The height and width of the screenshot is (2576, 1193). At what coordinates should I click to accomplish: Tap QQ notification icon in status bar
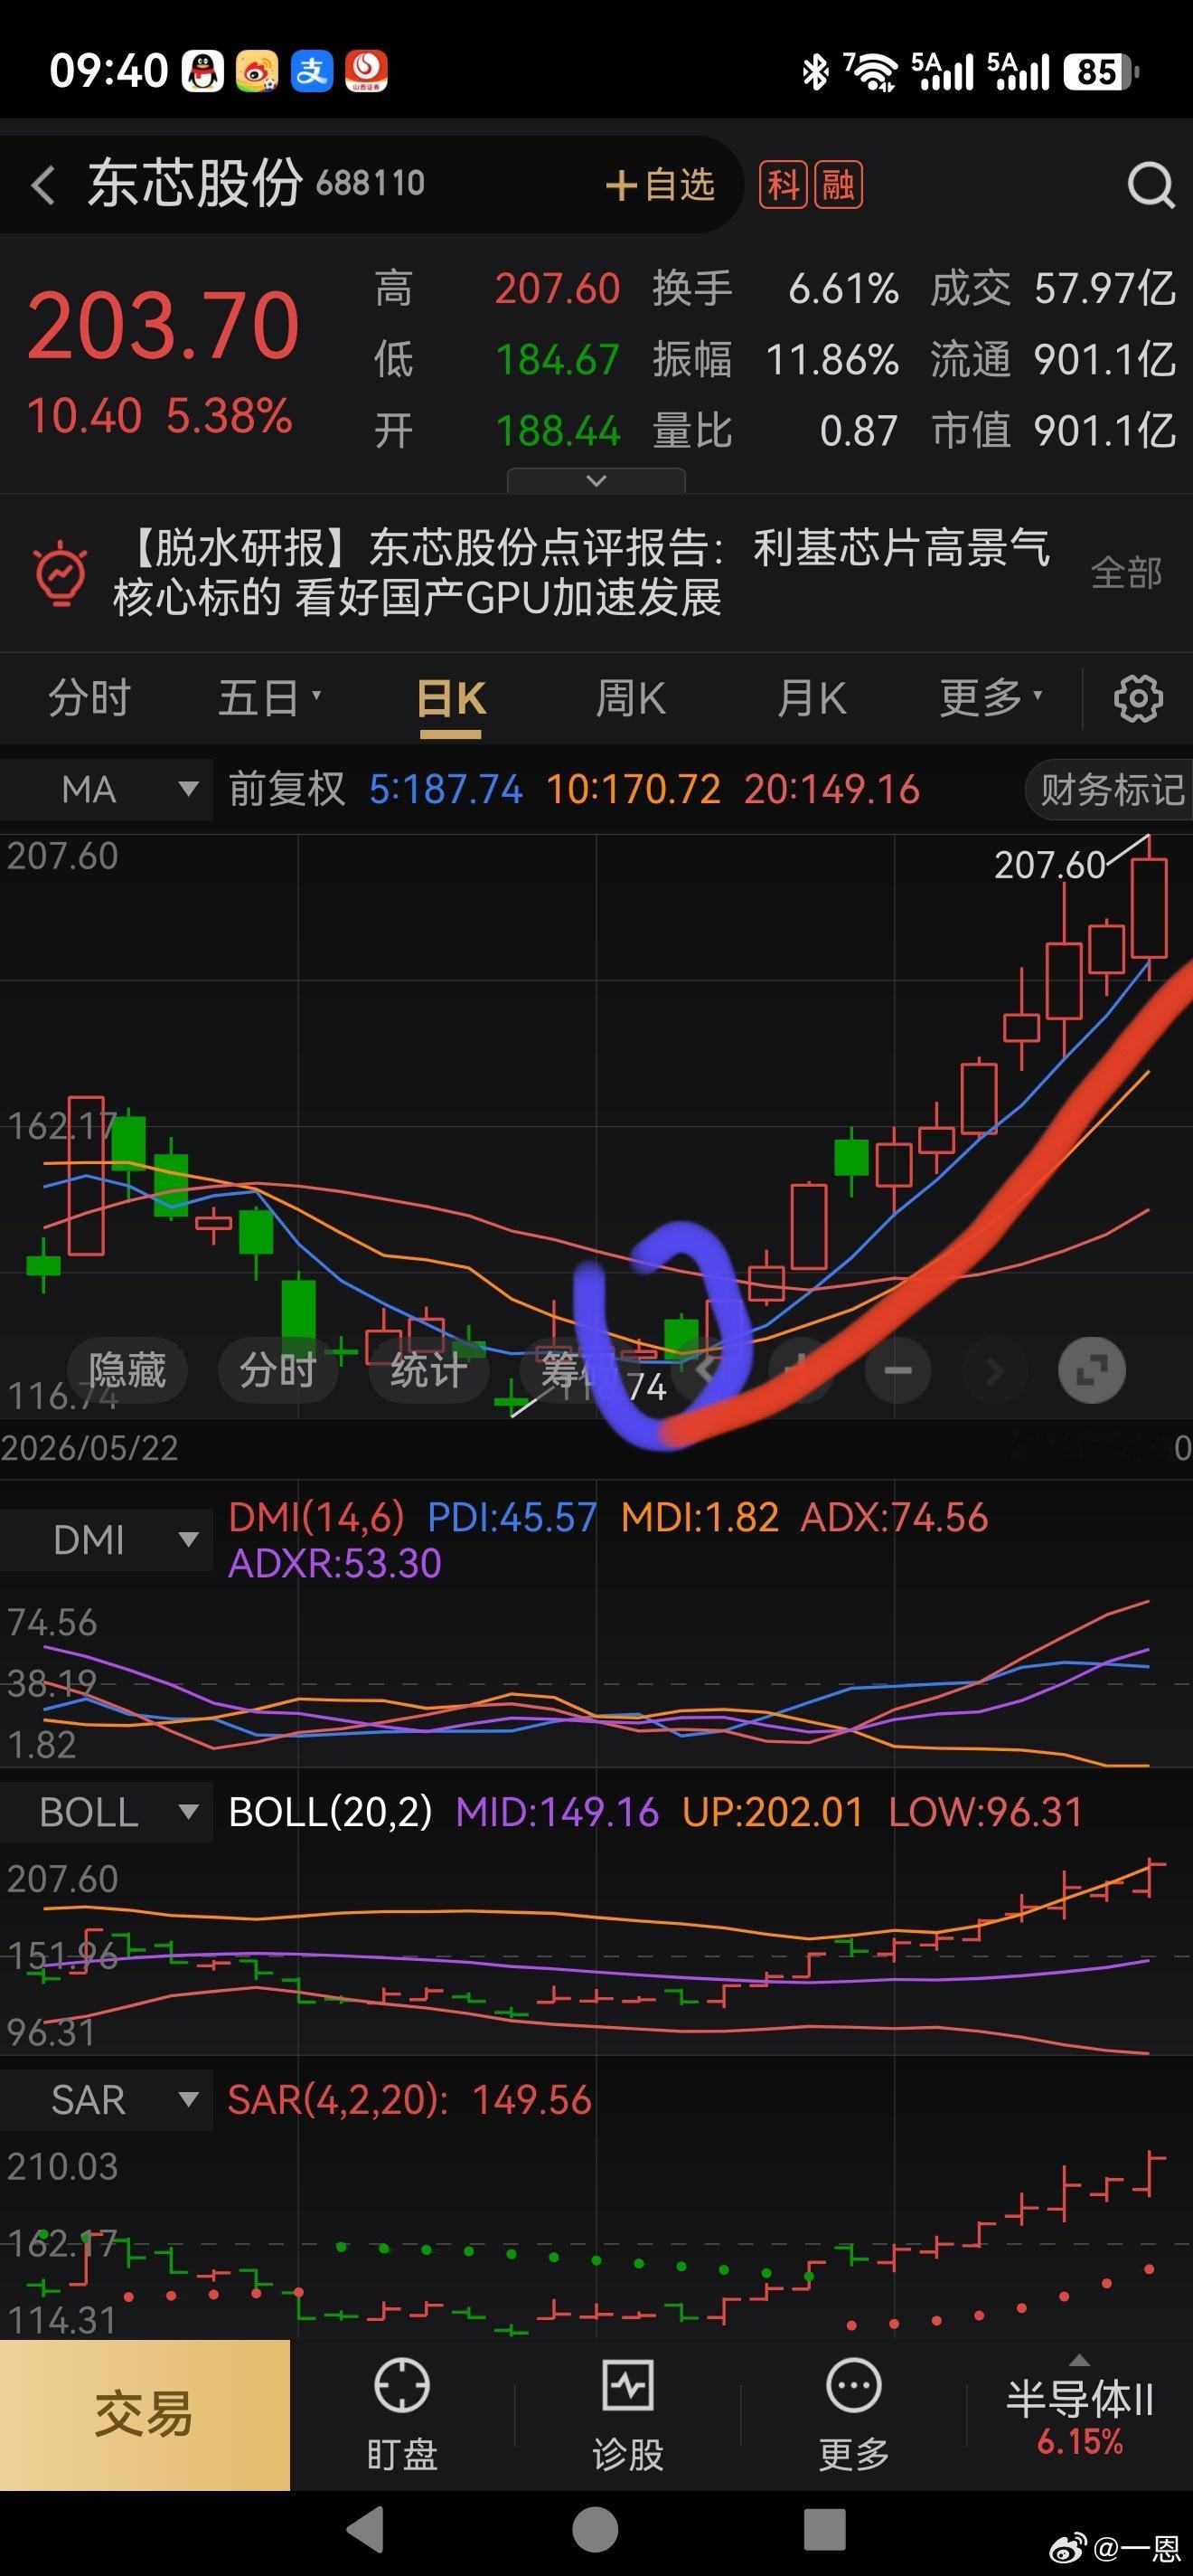pyautogui.click(x=202, y=72)
